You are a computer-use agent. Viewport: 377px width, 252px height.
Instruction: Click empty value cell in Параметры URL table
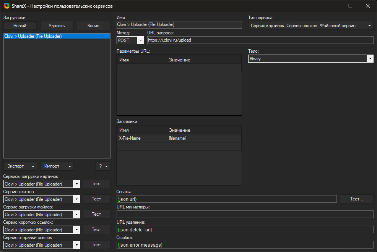click(x=204, y=68)
